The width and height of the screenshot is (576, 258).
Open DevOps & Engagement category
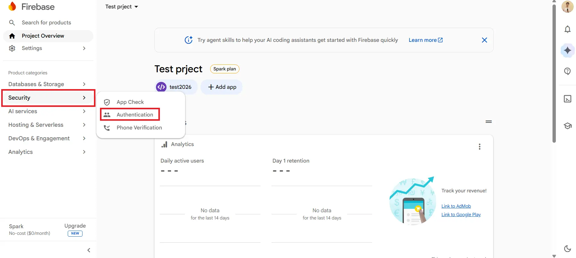(48, 138)
